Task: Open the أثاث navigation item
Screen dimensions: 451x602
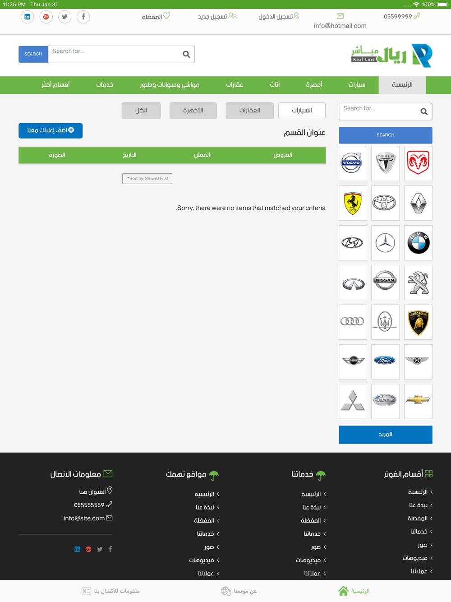Action: click(275, 85)
